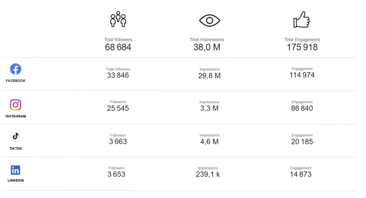Click Instagram engagement value 86 840
The height and width of the screenshot is (198, 366).
click(302, 108)
